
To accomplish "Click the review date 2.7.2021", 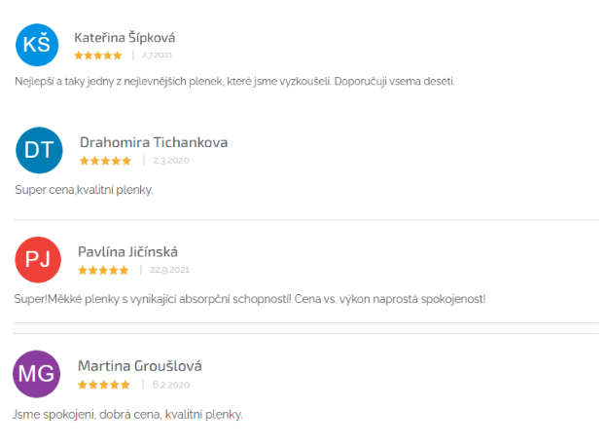I will (157, 56).
